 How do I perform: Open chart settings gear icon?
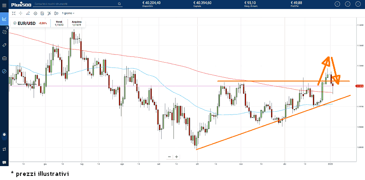point(35,13)
